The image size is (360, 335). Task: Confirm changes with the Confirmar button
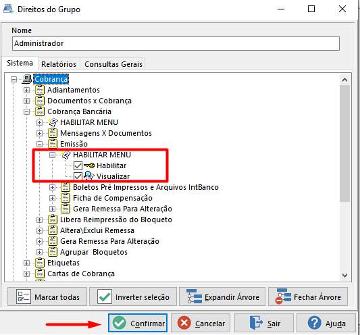click(138, 323)
